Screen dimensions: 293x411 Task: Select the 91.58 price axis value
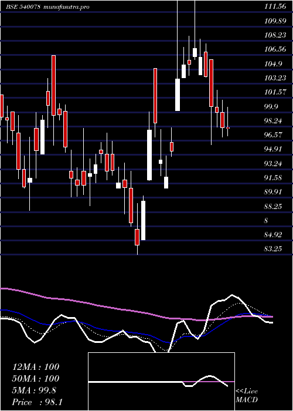(x=274, y=178)
